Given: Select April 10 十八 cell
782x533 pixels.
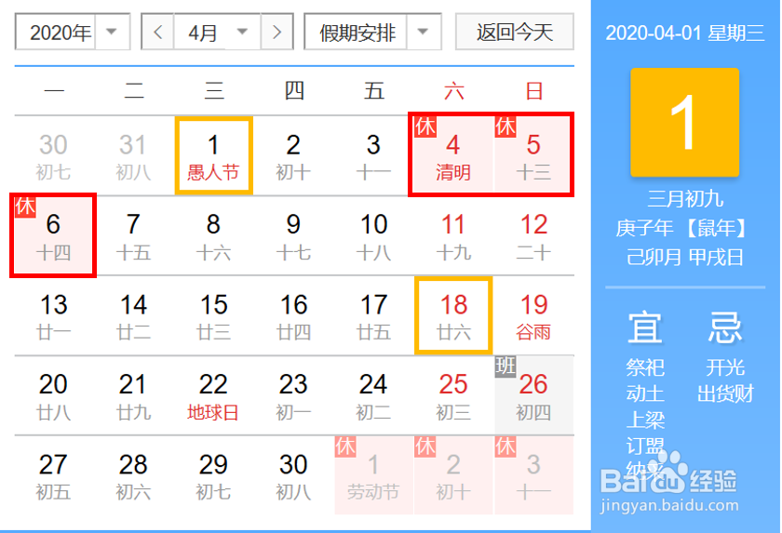Looking at the screenshot, I should (373, 235).
